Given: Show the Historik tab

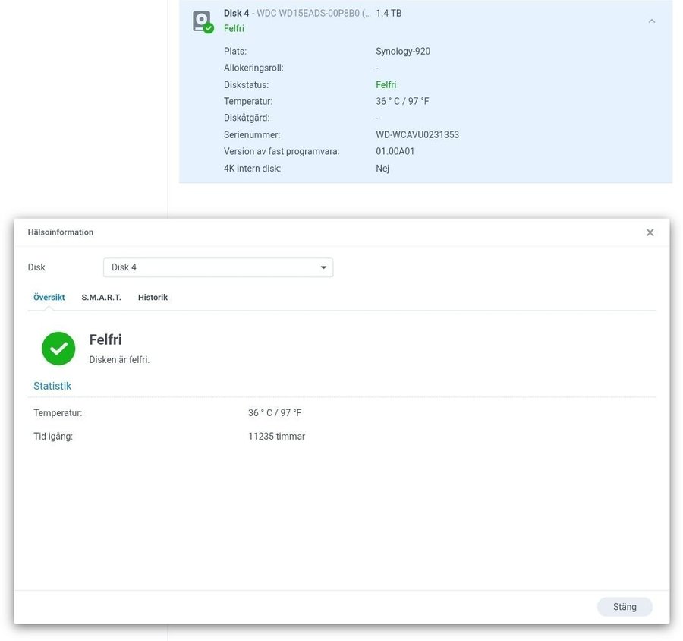Looking at the screenshot, I should pyautogui.click(x=153, y=298).
